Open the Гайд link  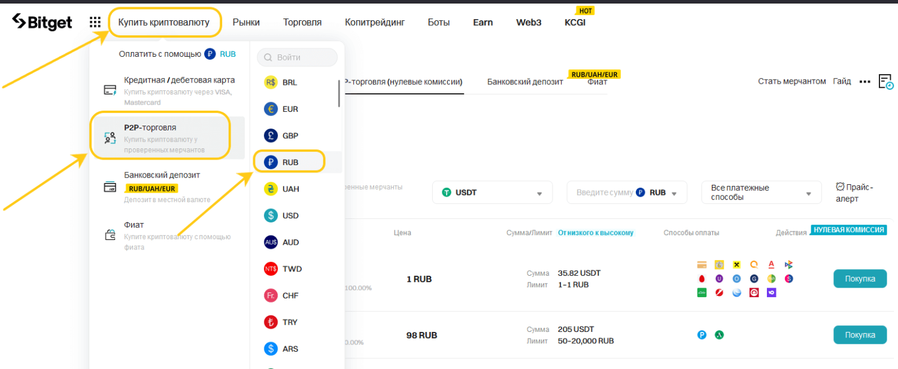coord(842,81)
